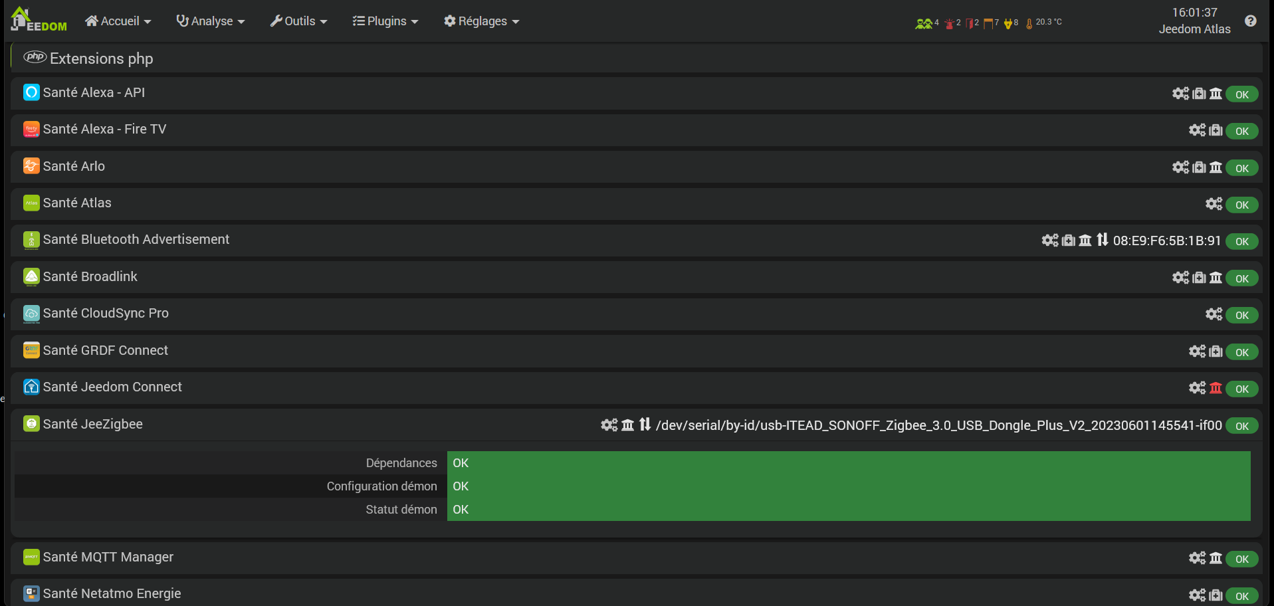Screen dimensions: 1274x606
Task: Click the gears icon on Alexa - Fire TV row
Action: pyautogui.click(x=1197, y=130)
